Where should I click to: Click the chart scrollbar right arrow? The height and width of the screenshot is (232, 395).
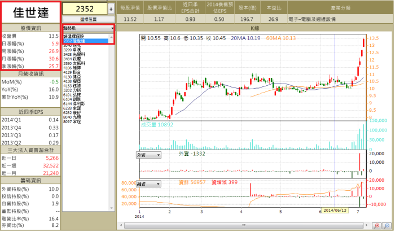tap(367, 225)
